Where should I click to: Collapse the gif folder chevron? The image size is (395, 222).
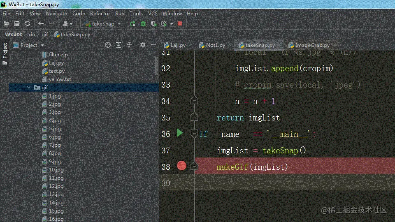(28, 87)
